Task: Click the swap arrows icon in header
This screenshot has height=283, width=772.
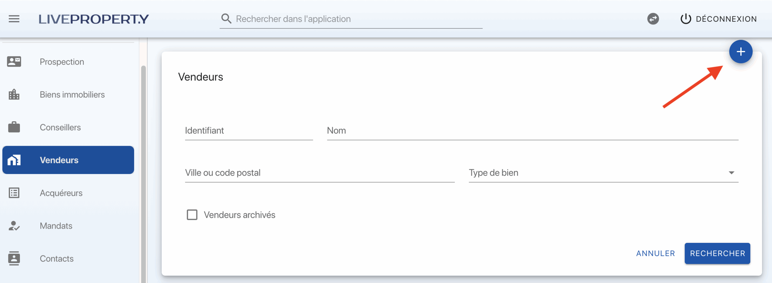Action: [653, 19]
